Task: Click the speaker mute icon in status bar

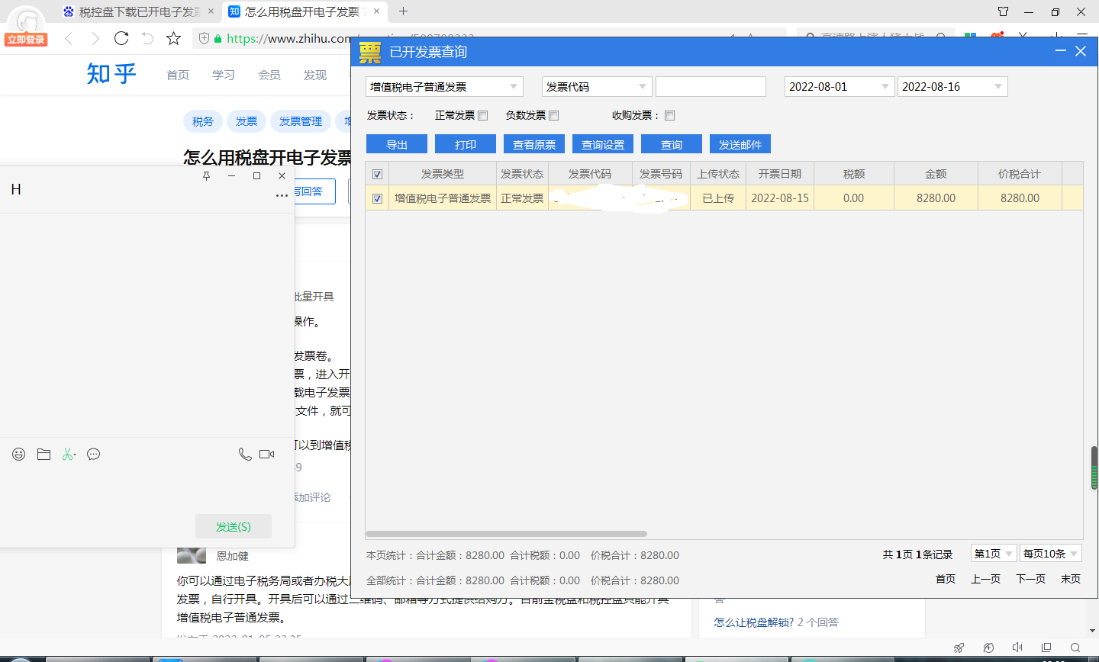Action: [1017, 648]
